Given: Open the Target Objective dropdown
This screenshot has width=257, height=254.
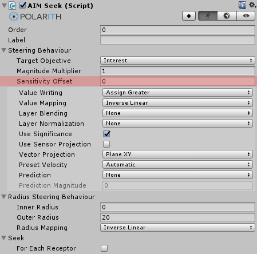Looking at the screenshot, I should pos(177,61).
